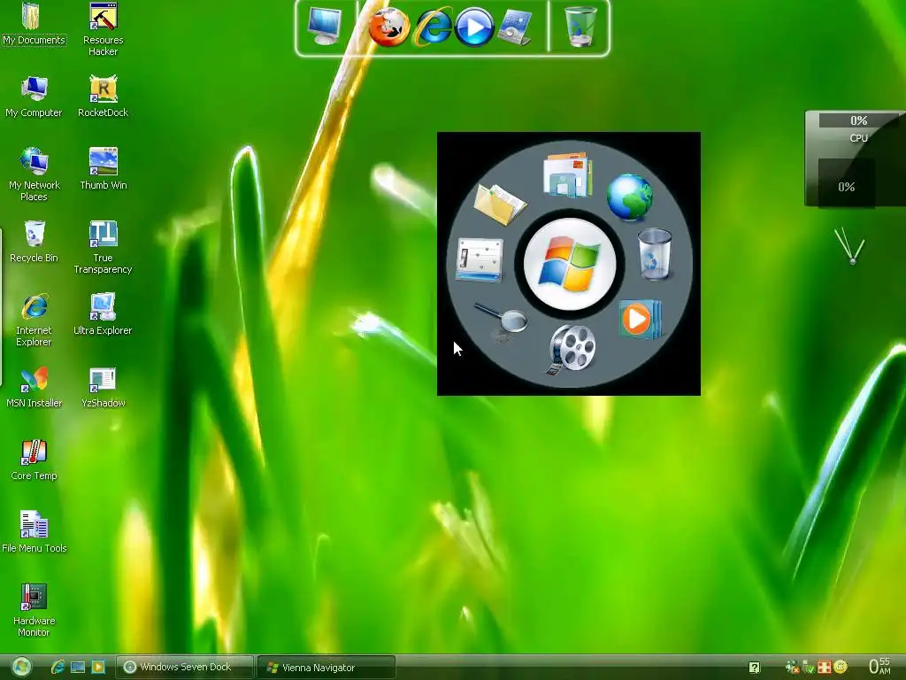Open the media player in the quick launch bar
906x680 pixels.
tap(97, 667)
